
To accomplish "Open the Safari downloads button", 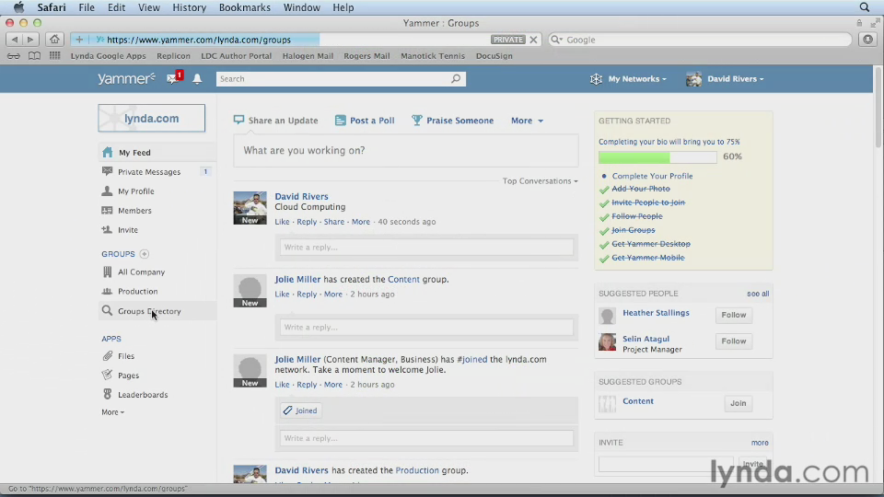I will click(867, 40).
